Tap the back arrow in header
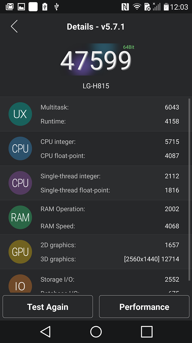This screenshot has width=192, height=343. tap(14, 27)
